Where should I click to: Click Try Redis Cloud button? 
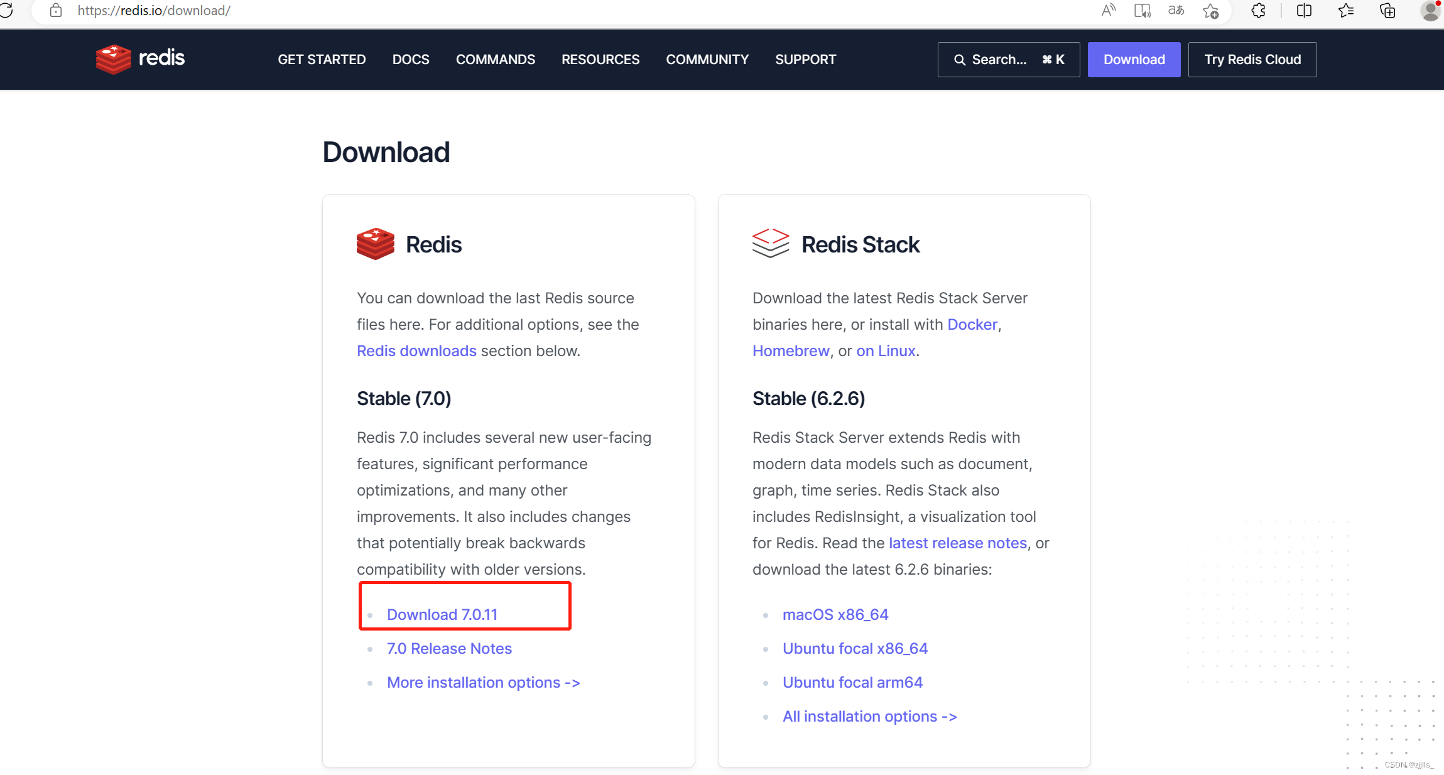coord(1252,60)
